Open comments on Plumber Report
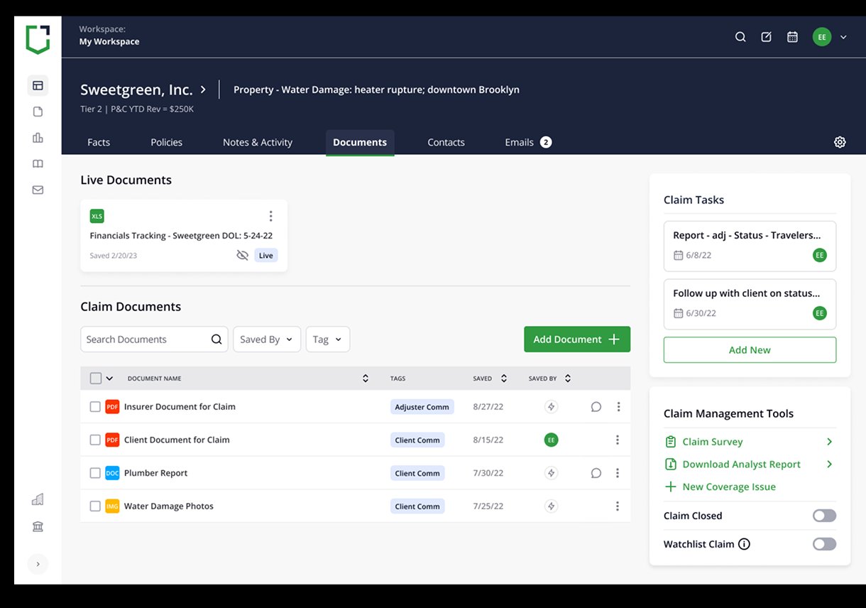The height and width of the screenshot is (608, 866). [596, 473]
